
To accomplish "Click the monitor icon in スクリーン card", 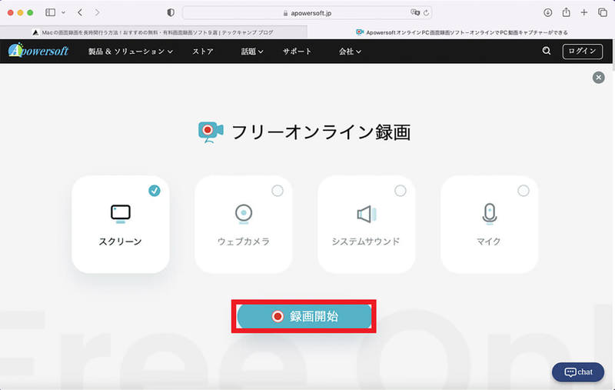I will pos(121,214).
